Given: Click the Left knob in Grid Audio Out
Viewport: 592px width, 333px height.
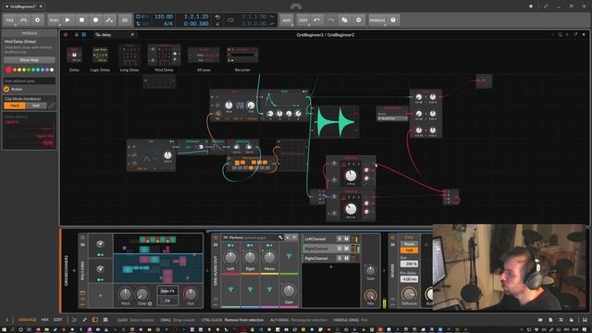Looking at the screenshot, I should [230, 257].
